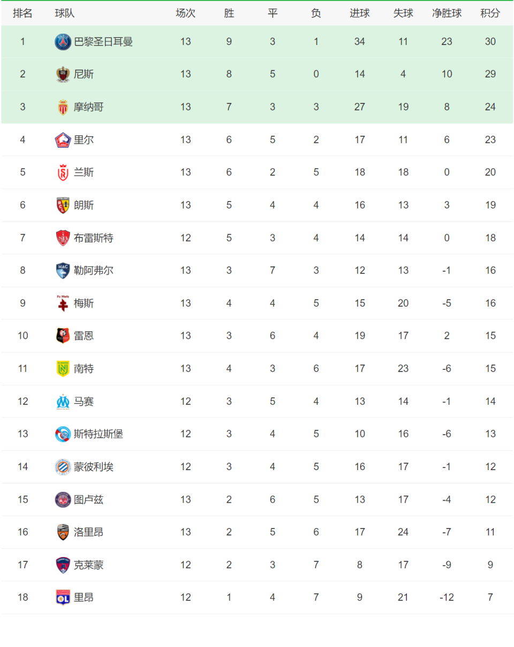Click the 洛里昂 club logo
This screenshot has width=514, height=647.
pyautogui.click(x=63, y=532)
